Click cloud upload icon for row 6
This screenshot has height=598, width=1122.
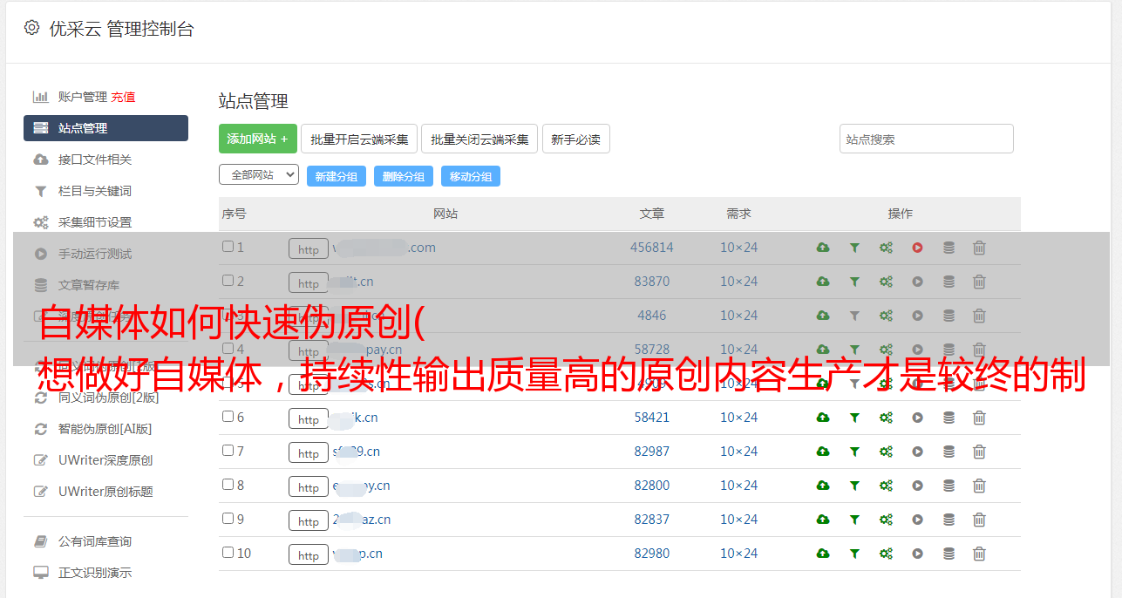(823, 418)
